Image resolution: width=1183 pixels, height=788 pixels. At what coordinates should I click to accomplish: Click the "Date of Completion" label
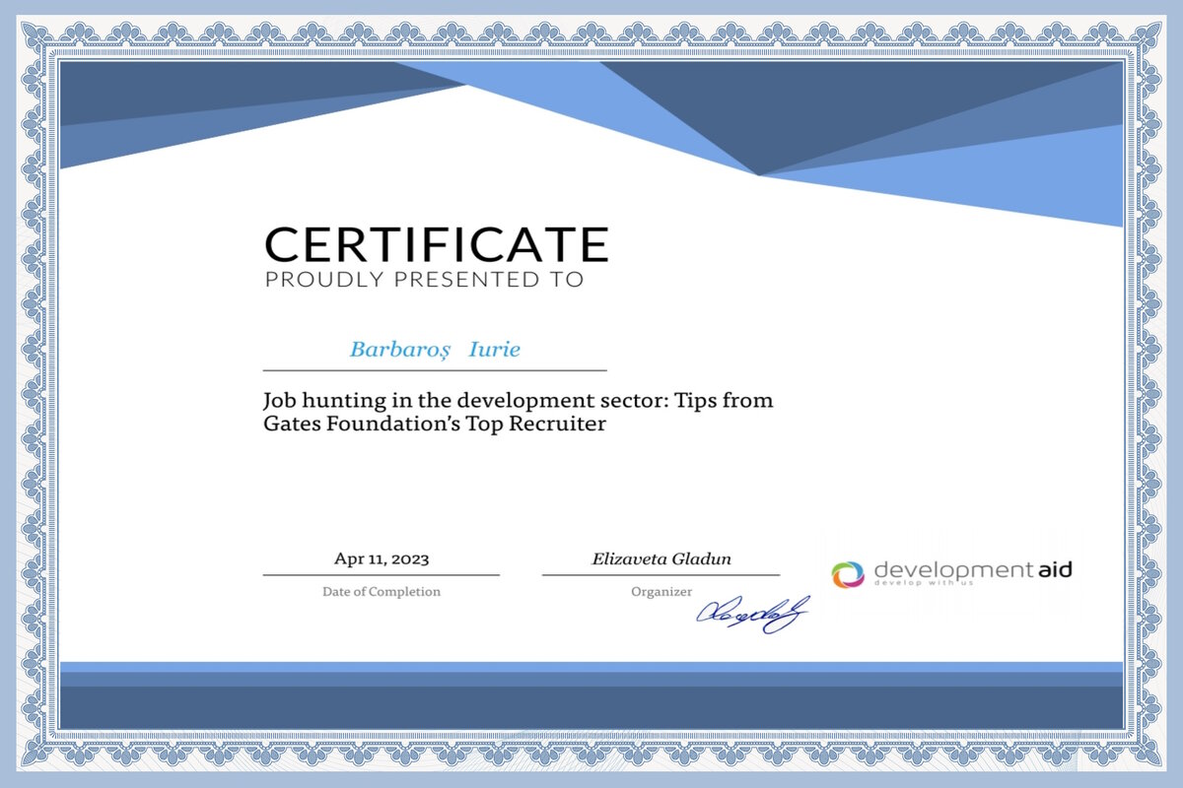pos(382,592)
